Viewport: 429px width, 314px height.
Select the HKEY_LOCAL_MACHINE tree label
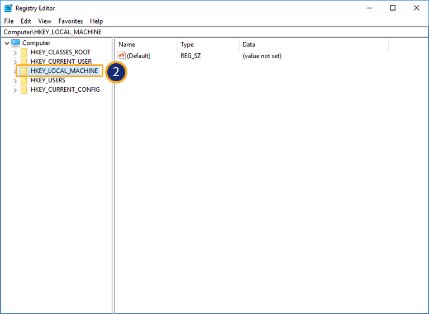pos(64,71)
